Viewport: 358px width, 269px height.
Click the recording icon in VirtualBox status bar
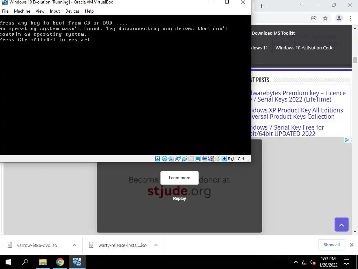[x=204, y=159]
